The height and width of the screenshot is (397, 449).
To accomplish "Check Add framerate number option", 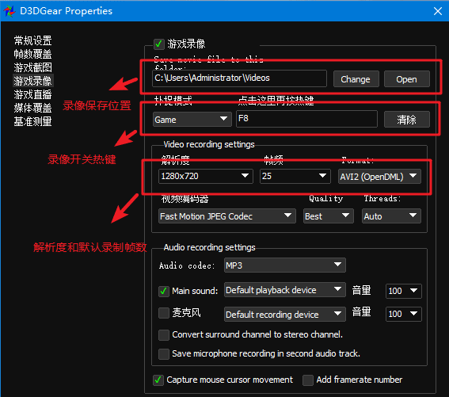I will click(x=308, y=380).
